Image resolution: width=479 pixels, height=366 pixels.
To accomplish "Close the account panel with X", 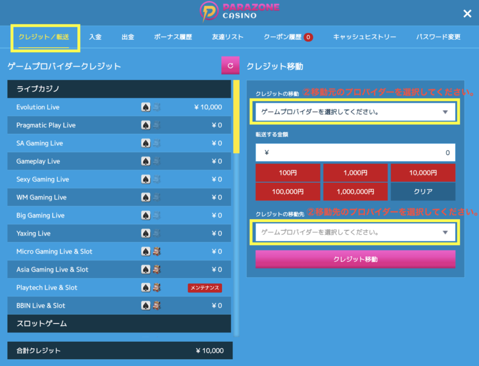I will coord(467,14).
